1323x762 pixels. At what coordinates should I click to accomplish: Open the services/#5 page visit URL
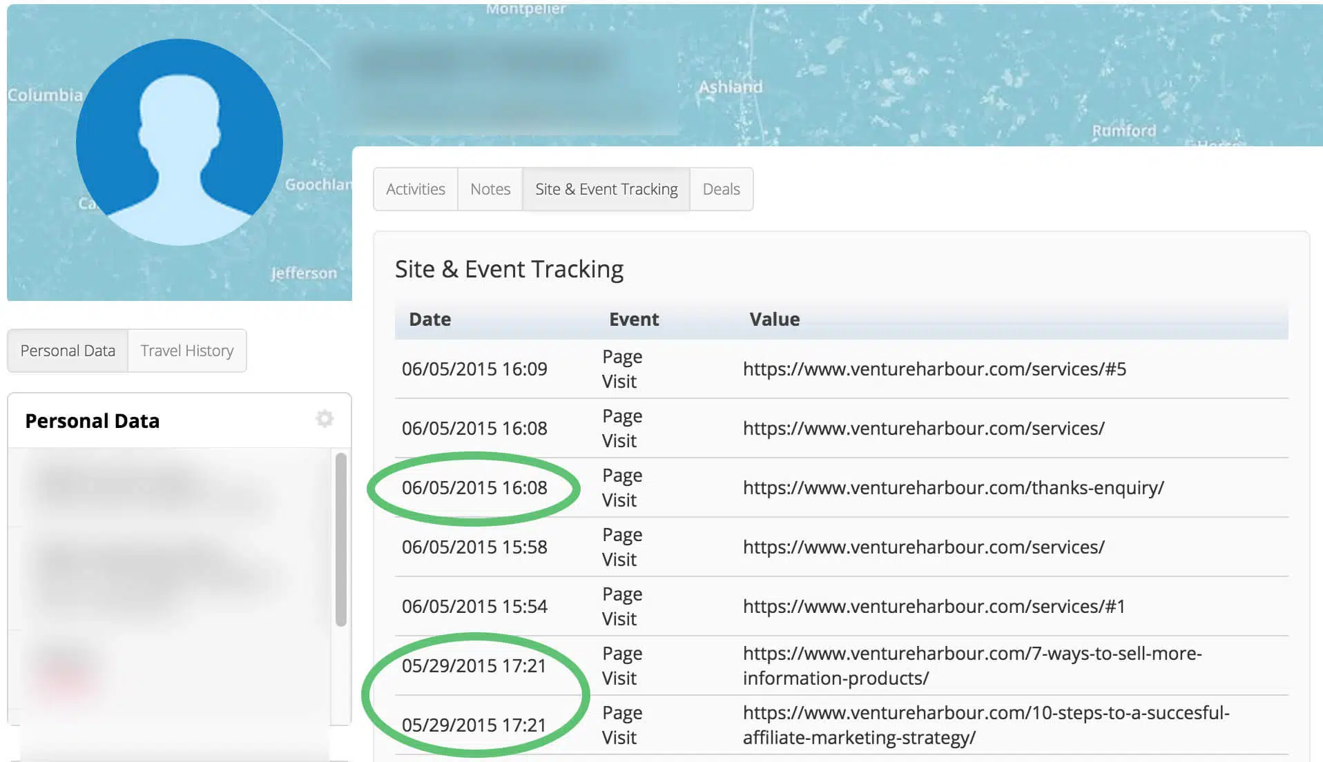(934, 369)
